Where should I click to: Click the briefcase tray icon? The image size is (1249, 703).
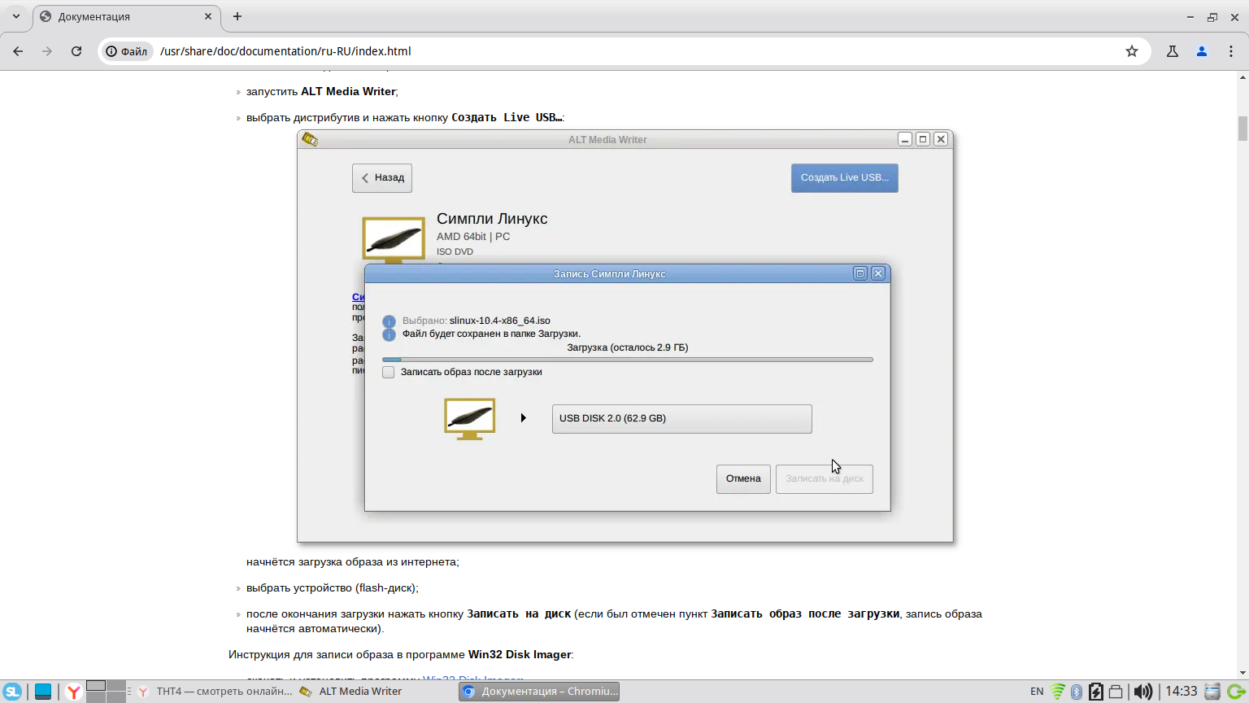point(1116,692)
